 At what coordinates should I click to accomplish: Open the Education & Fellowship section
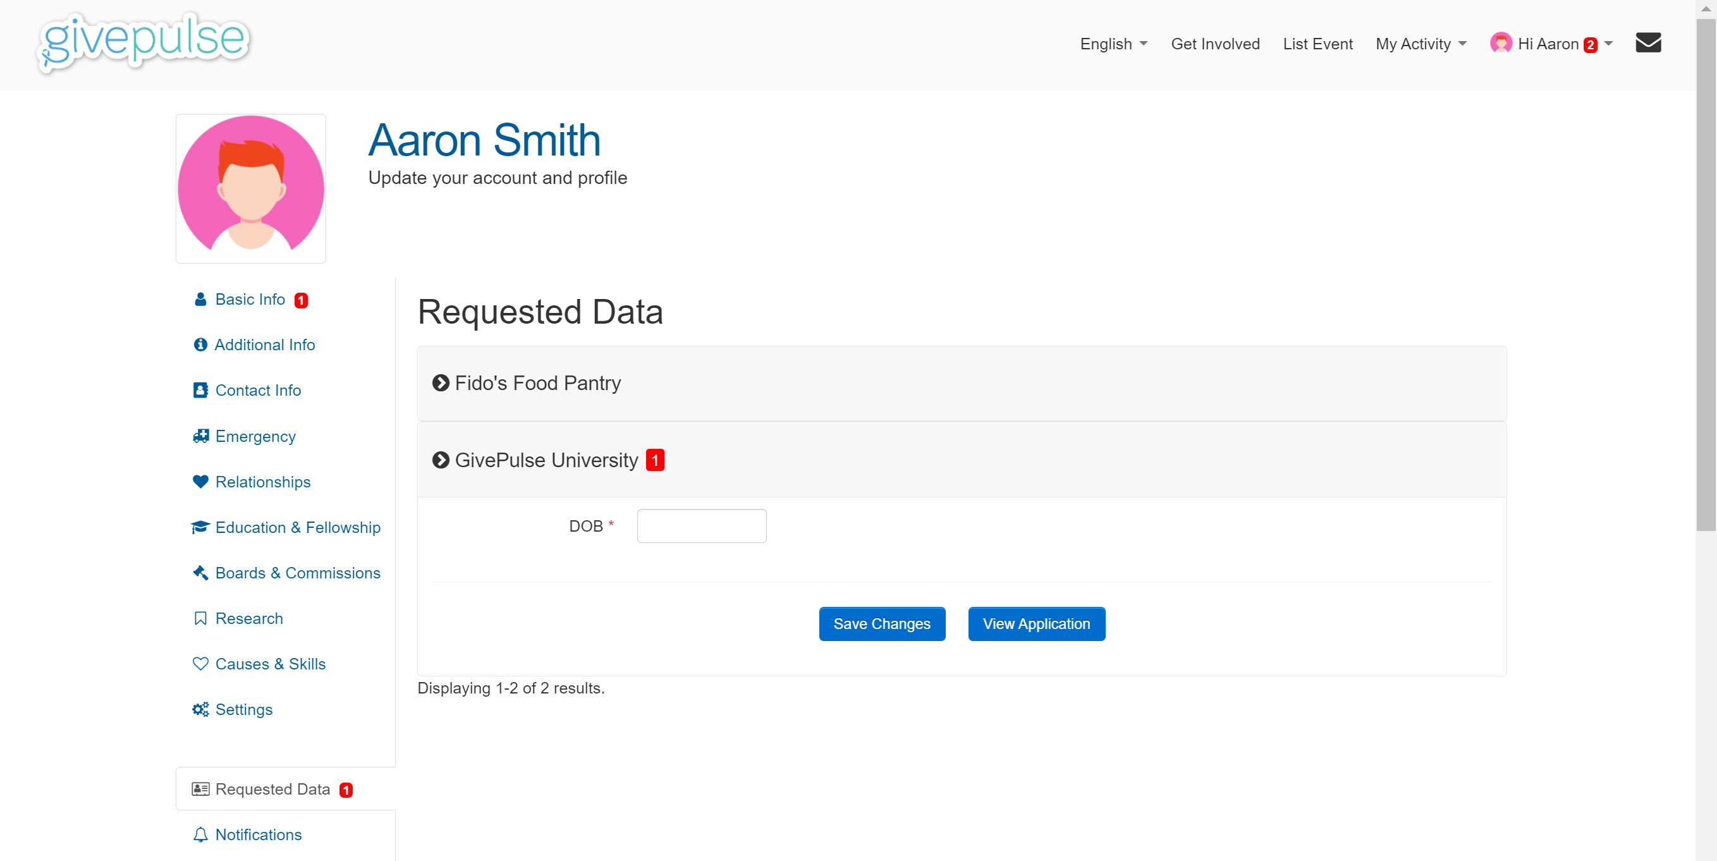coord(298,527)
